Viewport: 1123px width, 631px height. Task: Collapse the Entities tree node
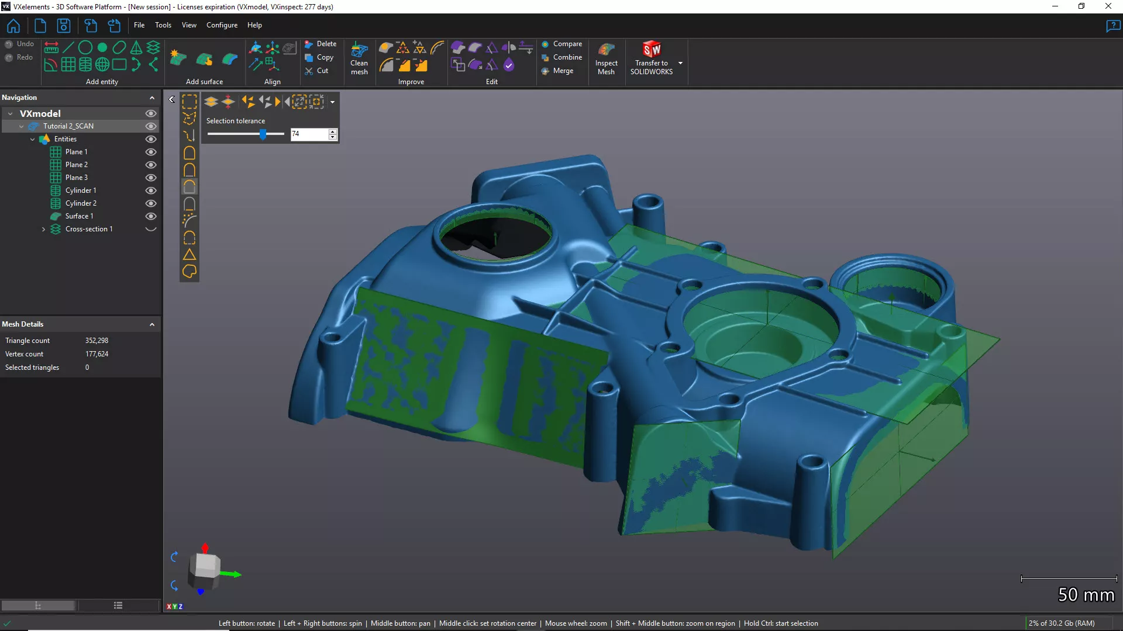point(32,139)
